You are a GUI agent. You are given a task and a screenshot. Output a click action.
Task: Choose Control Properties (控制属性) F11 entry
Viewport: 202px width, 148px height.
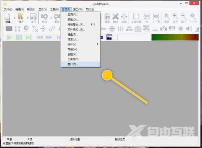80,24
